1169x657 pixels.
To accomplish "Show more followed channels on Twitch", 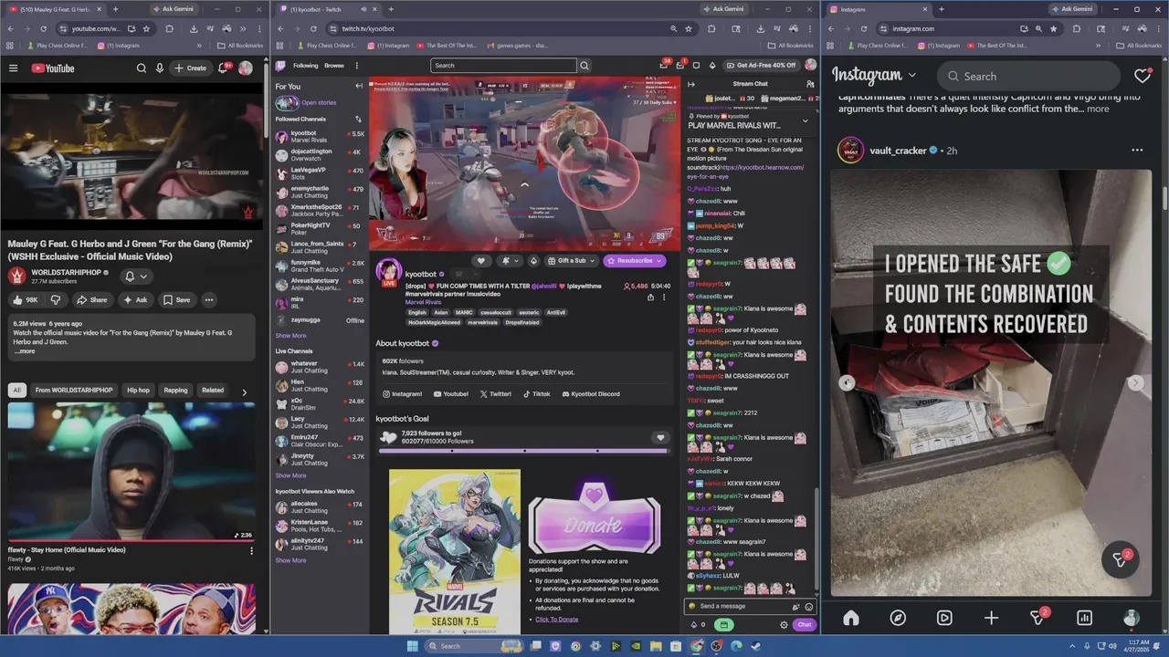I will coord(290,336).
